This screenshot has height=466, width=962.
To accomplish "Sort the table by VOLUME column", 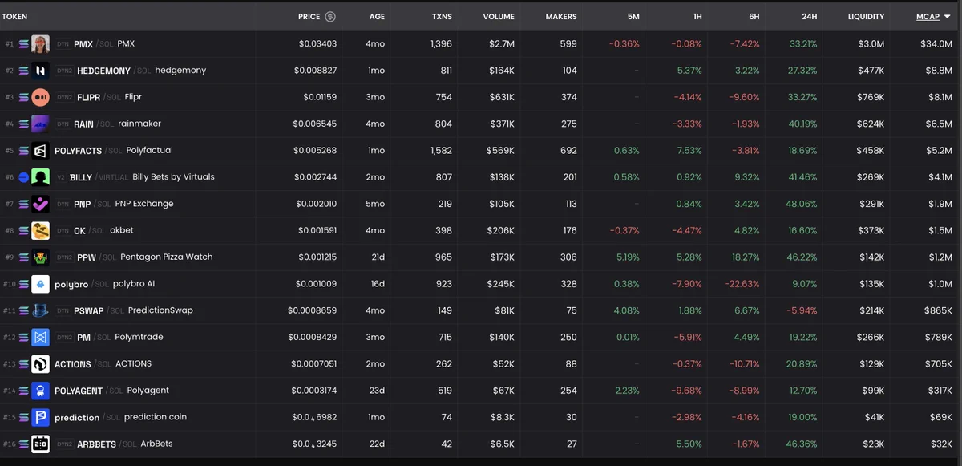I will pyautogui.click(x=499, y=17).
